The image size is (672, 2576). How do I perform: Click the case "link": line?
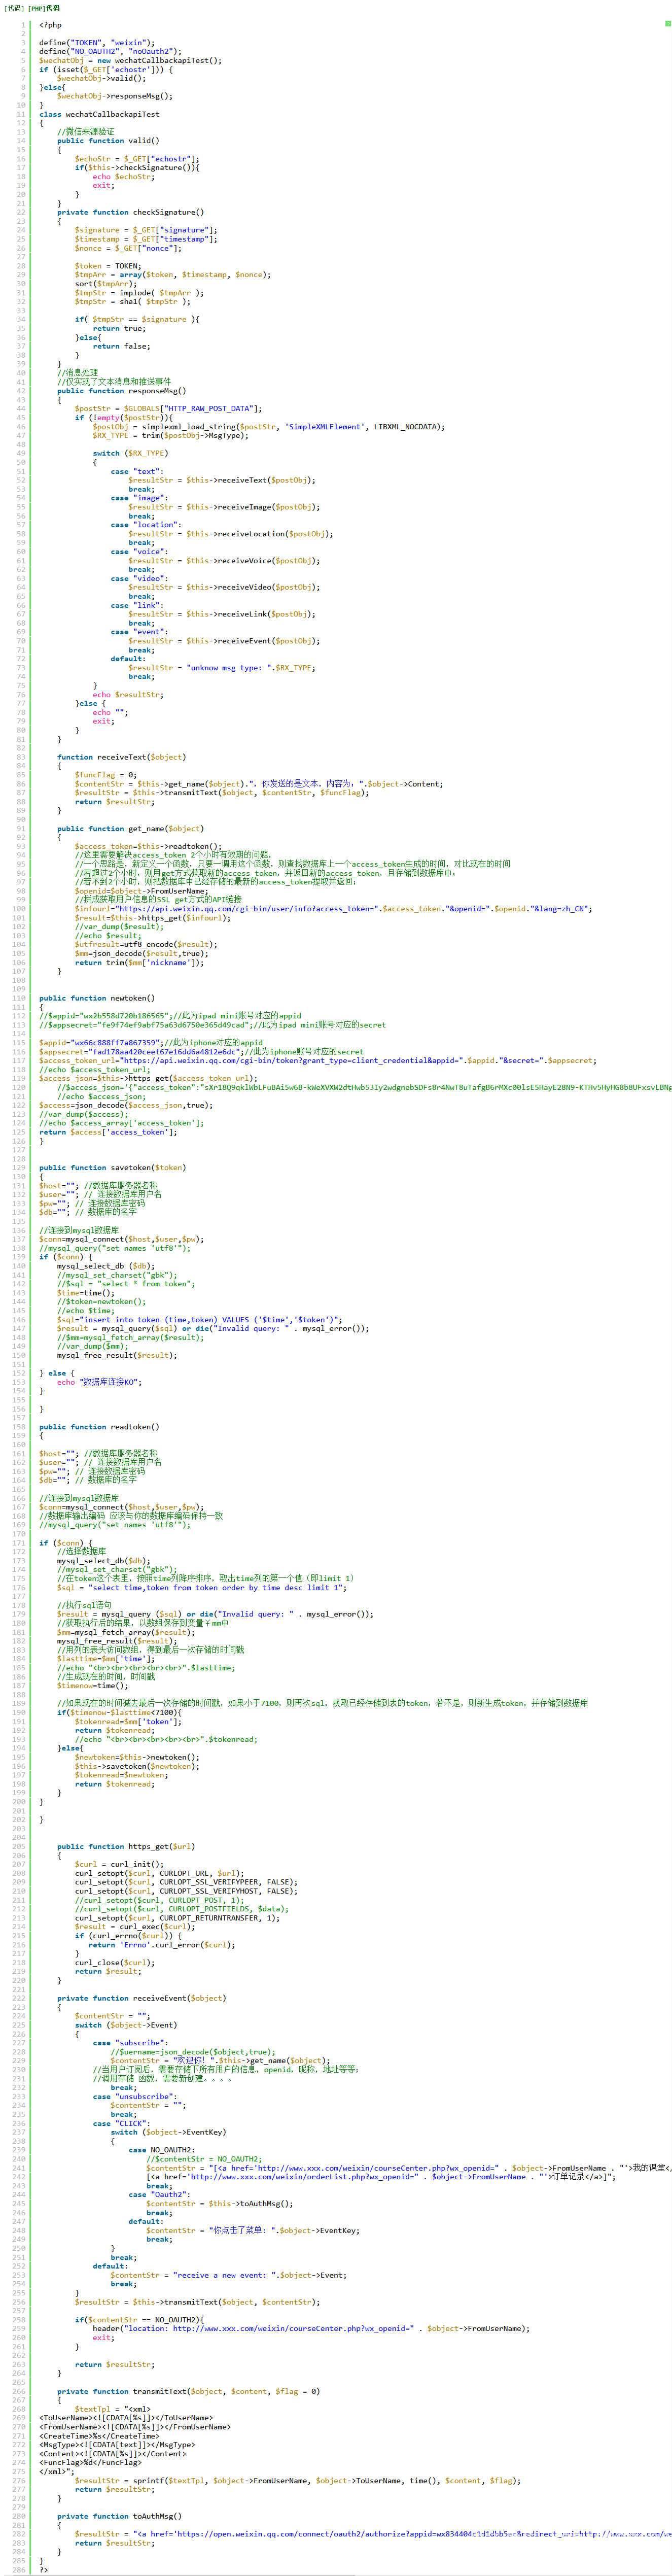point(137,606)
